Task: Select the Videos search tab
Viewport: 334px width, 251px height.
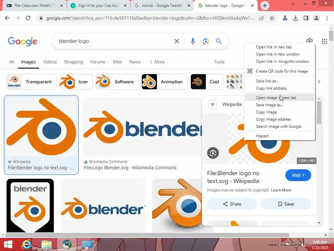Action: (50, 62)
